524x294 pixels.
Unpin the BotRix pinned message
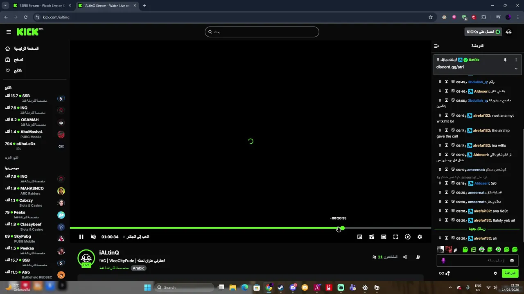[505, 60]
